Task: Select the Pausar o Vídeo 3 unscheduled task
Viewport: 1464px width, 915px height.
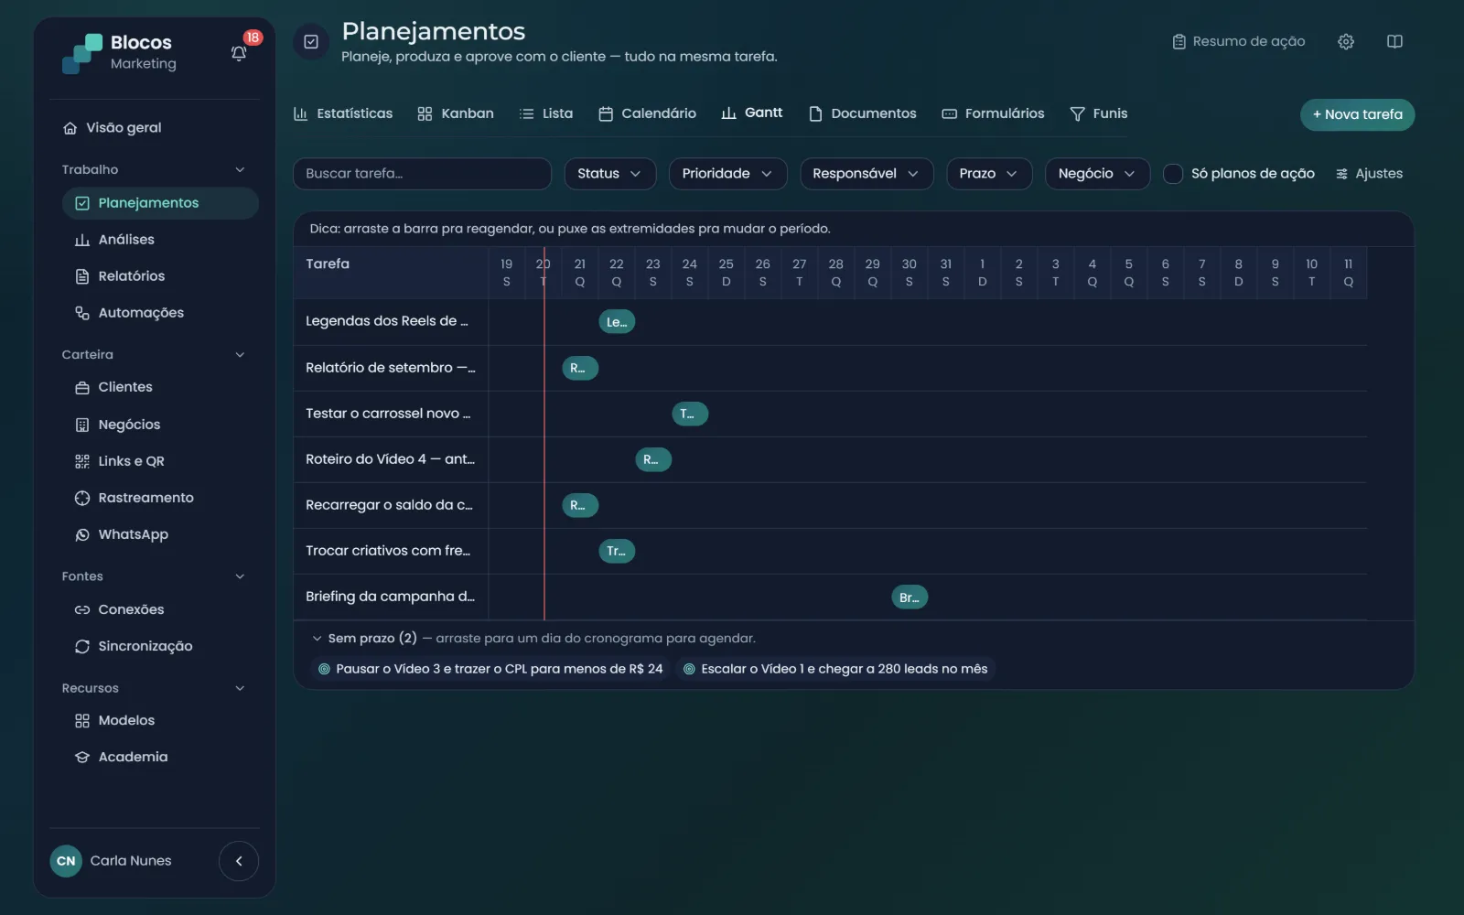Action: click(490, 669)
